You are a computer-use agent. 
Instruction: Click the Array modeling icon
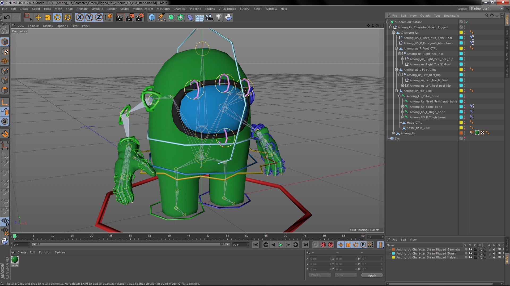pos(181,17)
